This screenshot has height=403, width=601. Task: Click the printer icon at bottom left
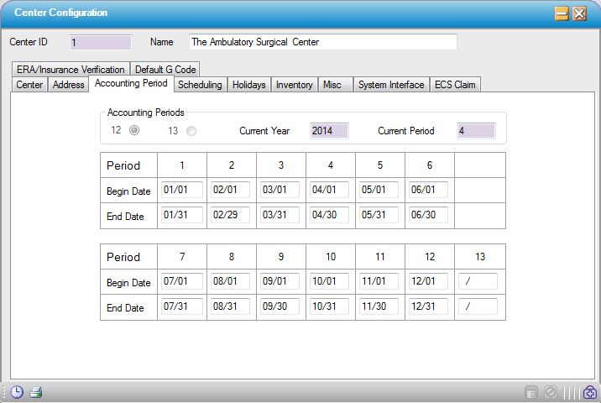36,392
